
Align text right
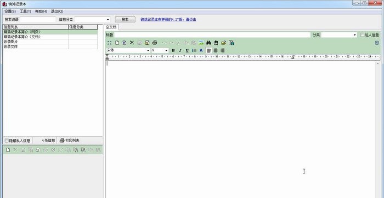(x=222, y=50)
